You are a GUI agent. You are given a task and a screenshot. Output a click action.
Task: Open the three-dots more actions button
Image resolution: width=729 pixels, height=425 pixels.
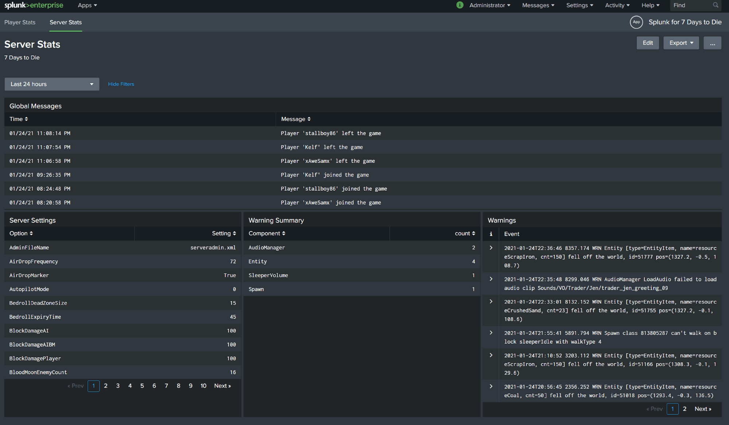click(712, 43)
